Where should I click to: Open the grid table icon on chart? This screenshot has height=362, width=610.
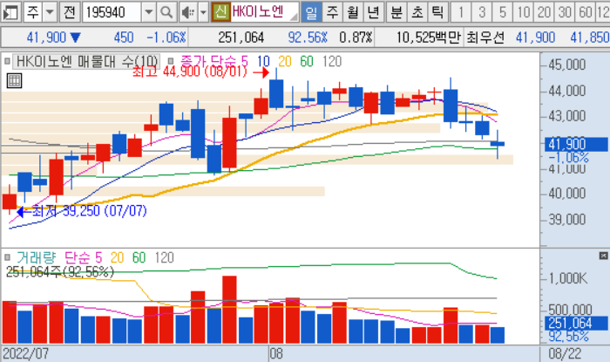tap(15, 81)
